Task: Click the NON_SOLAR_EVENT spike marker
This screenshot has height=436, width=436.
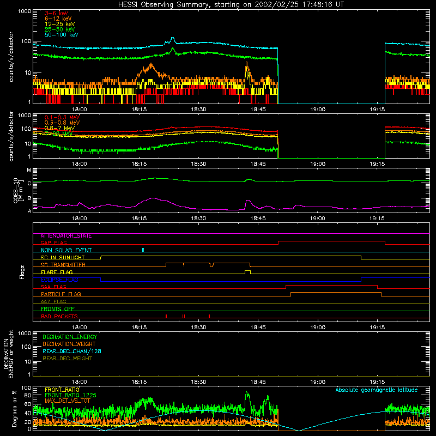Action: (x=143, y=250)
